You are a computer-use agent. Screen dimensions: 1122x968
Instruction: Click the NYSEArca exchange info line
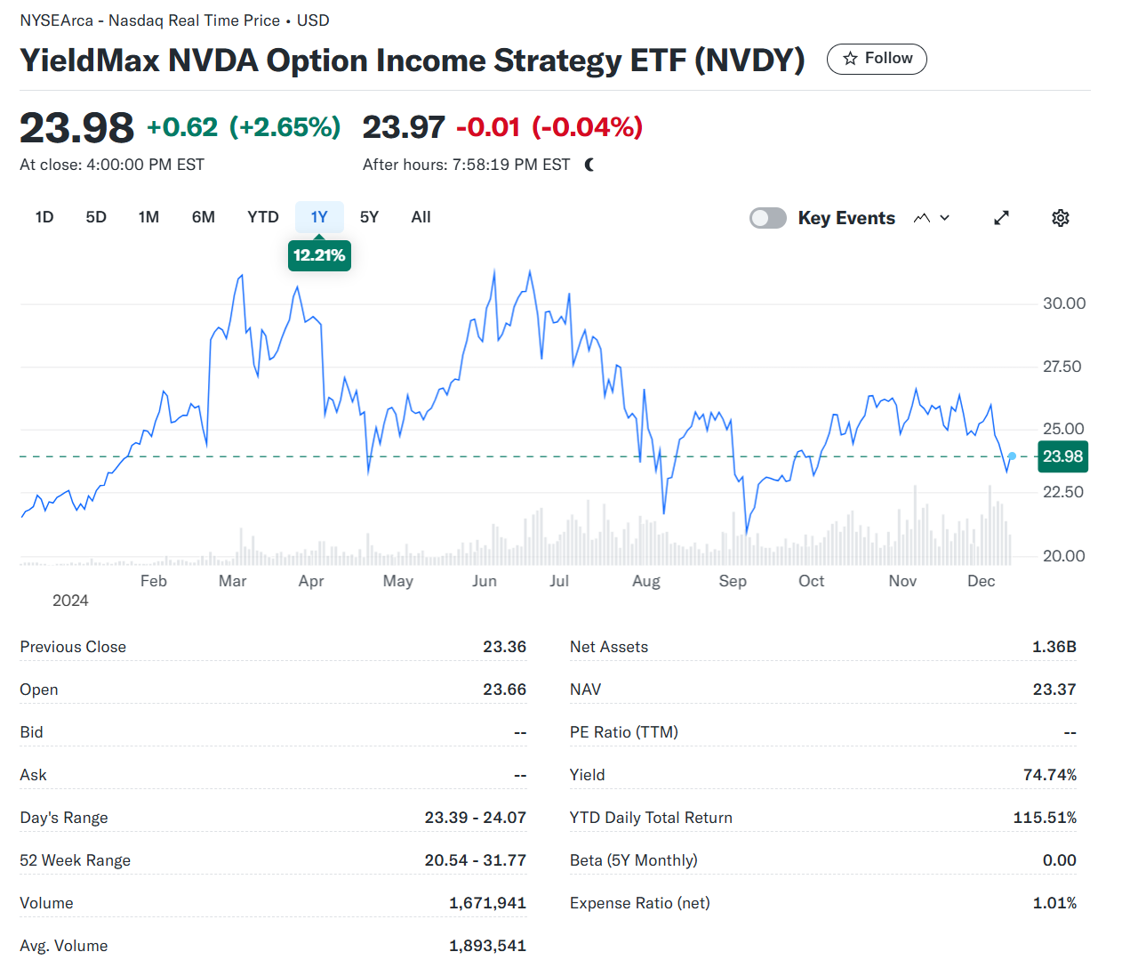(174, 20)
